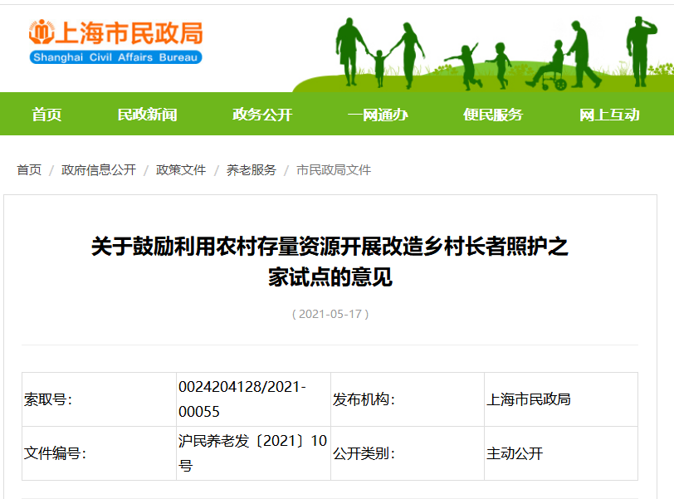674x499 pixels.
Task: Click the 首页 breadcrumb link
Action: coord(29,169)
